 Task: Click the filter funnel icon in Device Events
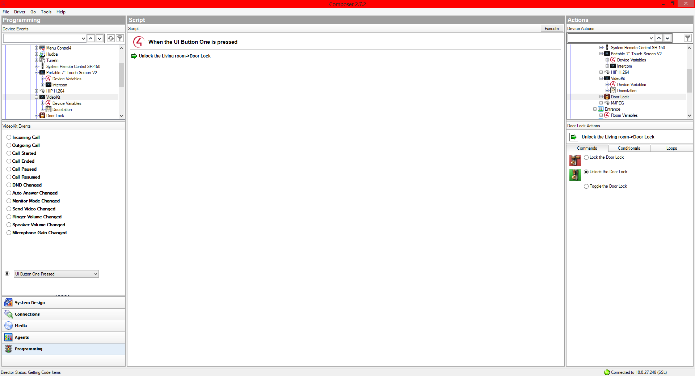click(x=120, y=38)
